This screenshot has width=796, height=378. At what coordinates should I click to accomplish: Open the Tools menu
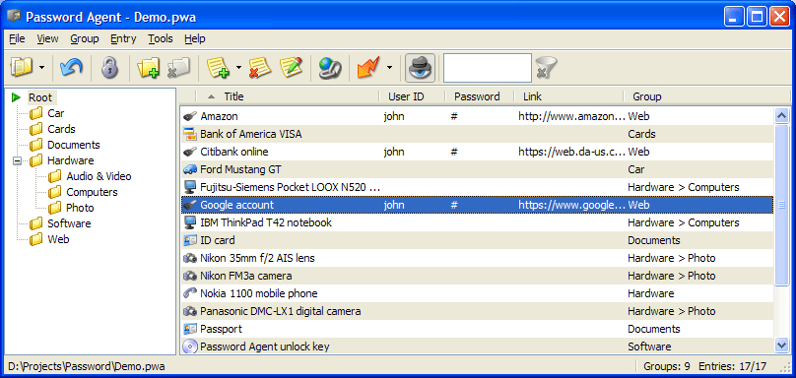[x=161, y=38]
